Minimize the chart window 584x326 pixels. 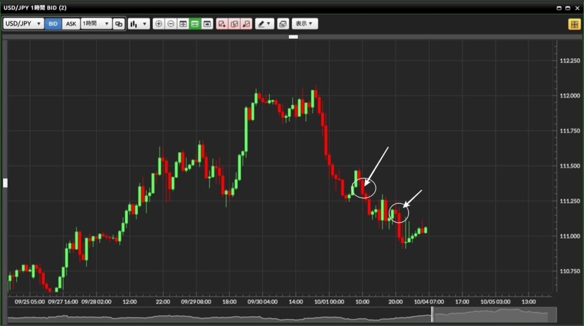coord(559,8)
